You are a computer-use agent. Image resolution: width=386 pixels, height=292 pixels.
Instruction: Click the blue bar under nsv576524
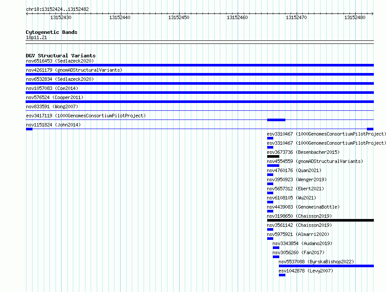(200, 102)
